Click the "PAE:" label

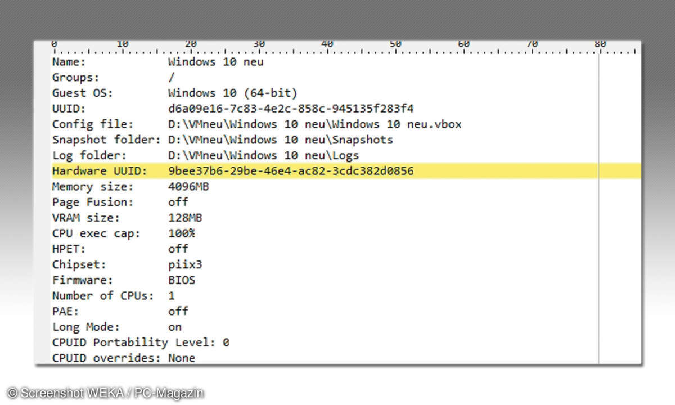point(66,311)
